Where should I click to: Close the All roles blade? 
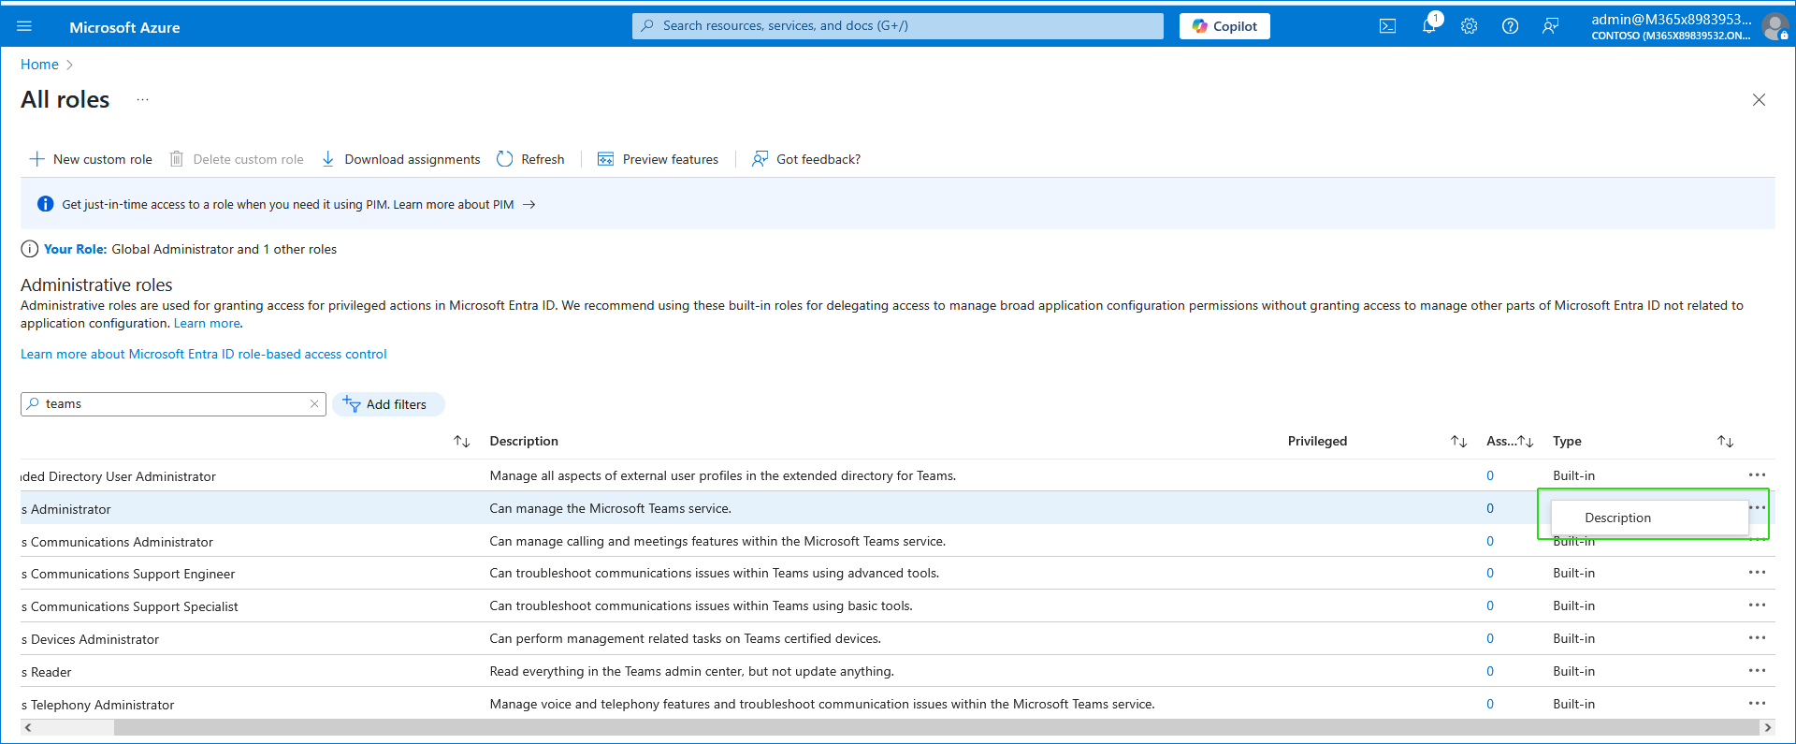point(1759,100)
